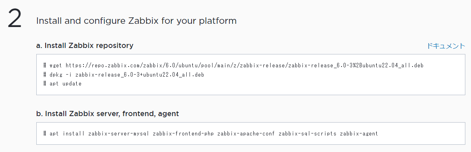Click the 'a. Install Zabbix repository' heading

pyautogui.click(x=85, y=46)
